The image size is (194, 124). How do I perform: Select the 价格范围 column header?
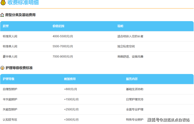tap(58, 26)
